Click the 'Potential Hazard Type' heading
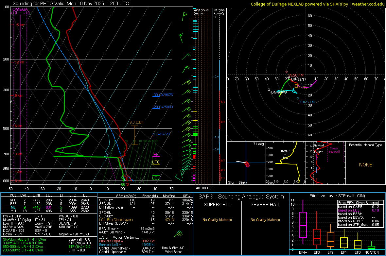 click(366, 145)
